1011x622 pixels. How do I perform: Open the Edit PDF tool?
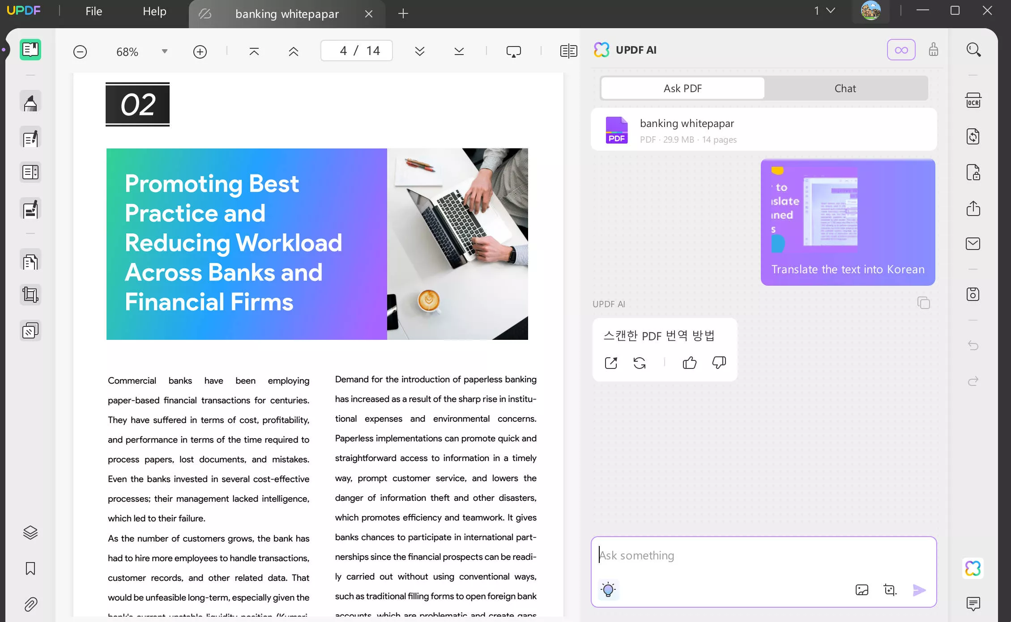[x=30, y=138]
